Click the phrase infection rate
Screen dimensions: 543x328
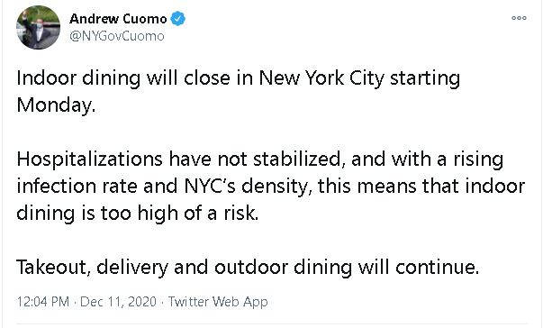pos(77,186)
